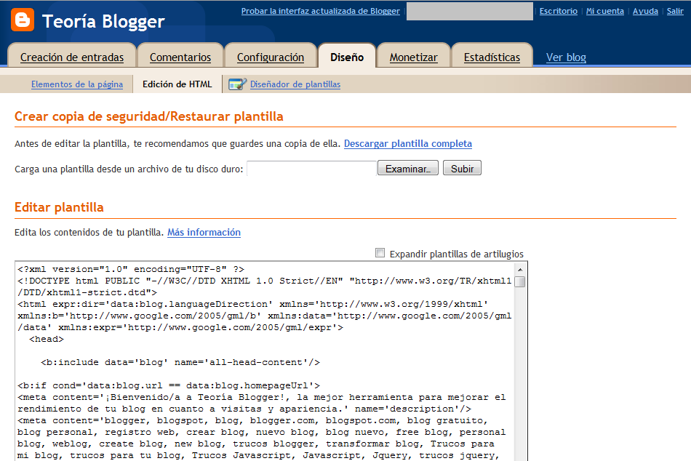This screenshot has width=691, height=461.
Task: Open the Más información link
Action: pyautogui.click(x=204, y=232)
